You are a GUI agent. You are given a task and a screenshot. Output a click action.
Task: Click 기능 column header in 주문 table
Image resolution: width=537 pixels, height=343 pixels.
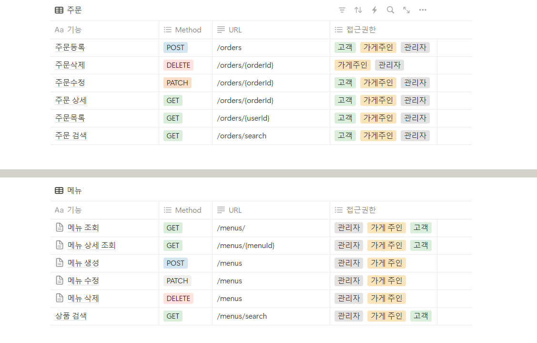(x=104, y=30)
